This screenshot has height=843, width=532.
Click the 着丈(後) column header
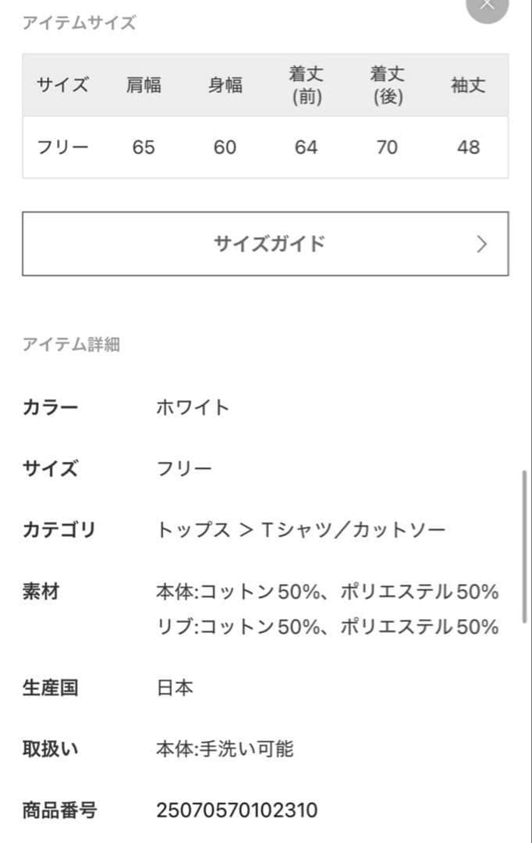pyautogui.click(x=387, y=86)
